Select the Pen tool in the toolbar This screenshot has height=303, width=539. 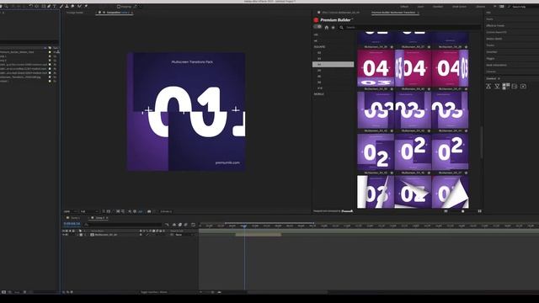49,7
